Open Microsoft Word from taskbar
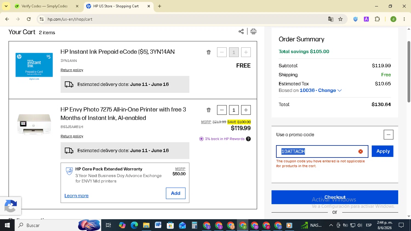This screenshot has width=411, height=231. [158, 225]
